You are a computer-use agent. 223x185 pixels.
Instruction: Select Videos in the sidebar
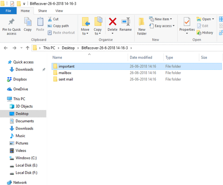coord(21,151)
